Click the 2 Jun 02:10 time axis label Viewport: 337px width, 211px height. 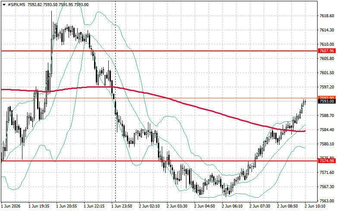[x=149, y=206]
